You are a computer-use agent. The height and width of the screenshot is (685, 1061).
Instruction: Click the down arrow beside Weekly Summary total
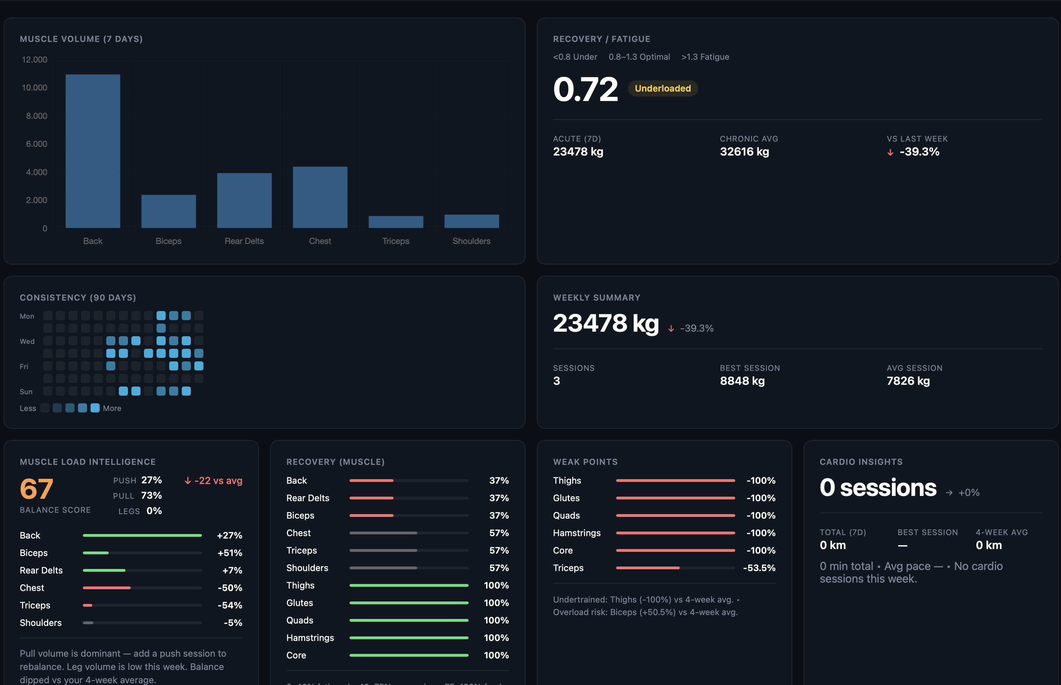671,329
